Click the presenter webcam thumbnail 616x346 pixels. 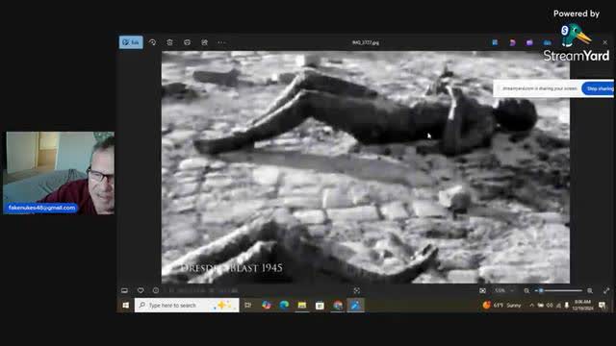point(59,173)
